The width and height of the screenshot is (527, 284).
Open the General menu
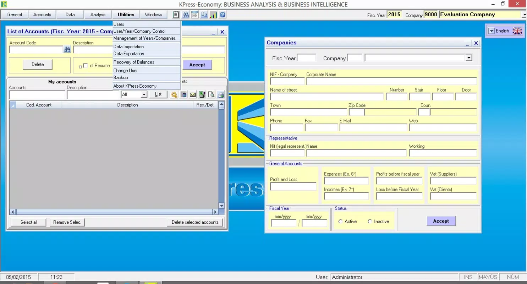coord(15,15)
